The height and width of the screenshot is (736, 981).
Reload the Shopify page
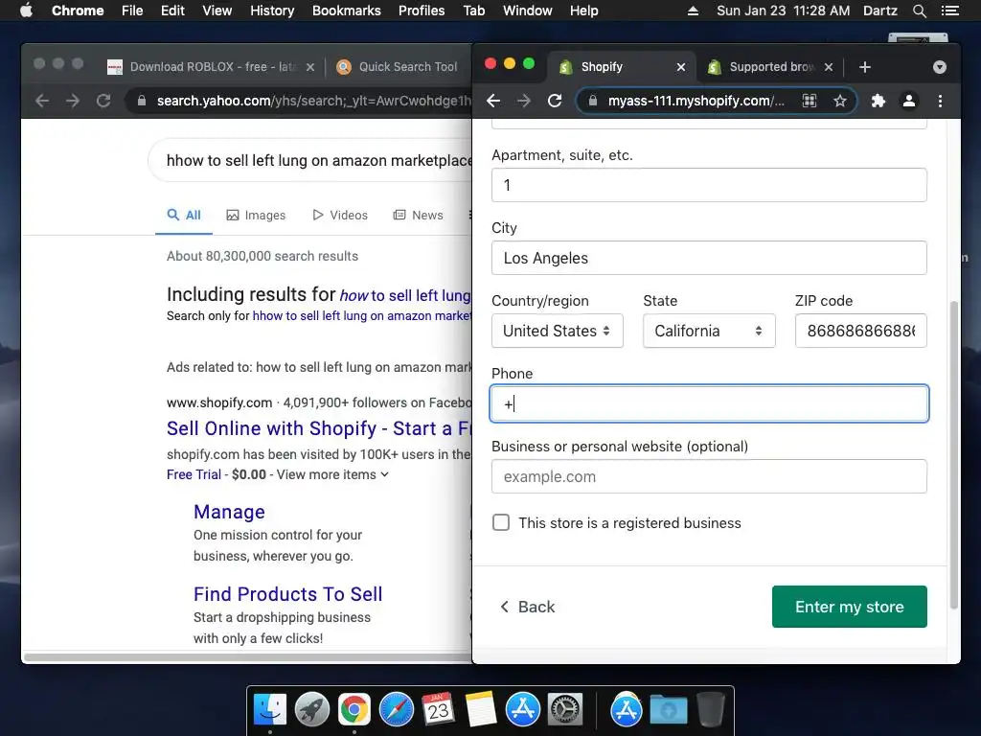(x=555, y=101)
